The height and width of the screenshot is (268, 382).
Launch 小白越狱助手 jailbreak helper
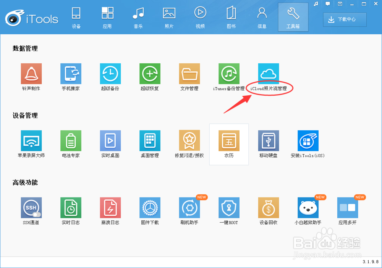click(x=308, y=207)
